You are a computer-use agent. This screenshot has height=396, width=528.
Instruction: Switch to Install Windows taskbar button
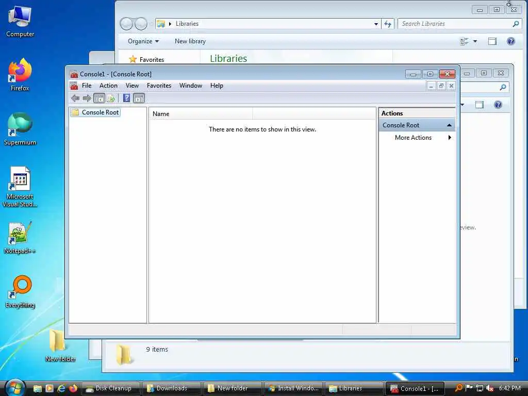click(x=293, y=388)
